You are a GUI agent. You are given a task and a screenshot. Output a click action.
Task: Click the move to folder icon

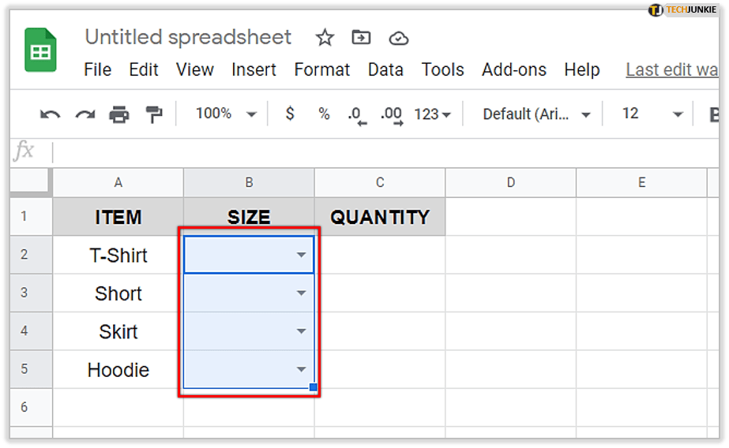pyautogui.click(x=361, y=38)
